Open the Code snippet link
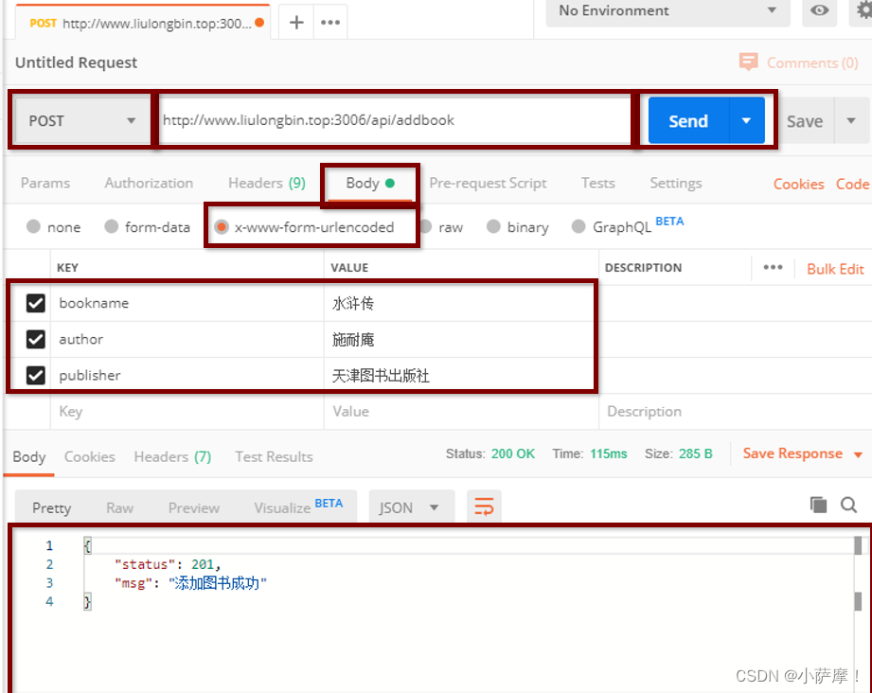This screenshot has height=693, width=872. click(x=852, y=184)
